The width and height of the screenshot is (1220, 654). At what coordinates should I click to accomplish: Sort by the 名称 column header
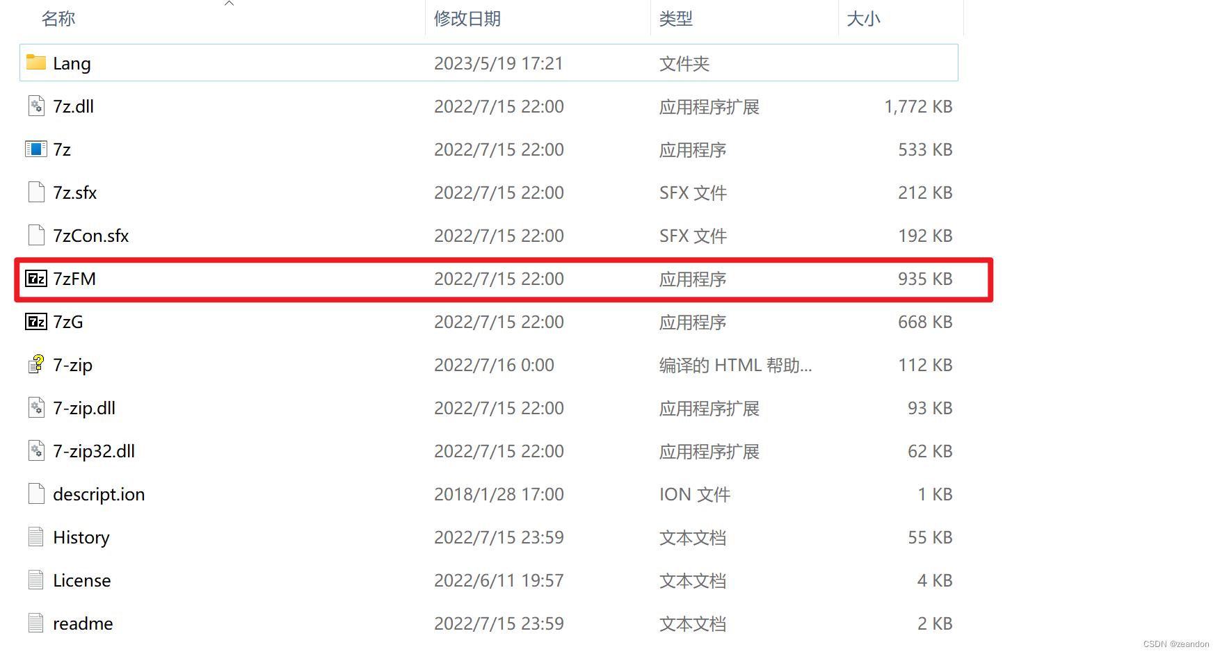click(x=58, y=19)
